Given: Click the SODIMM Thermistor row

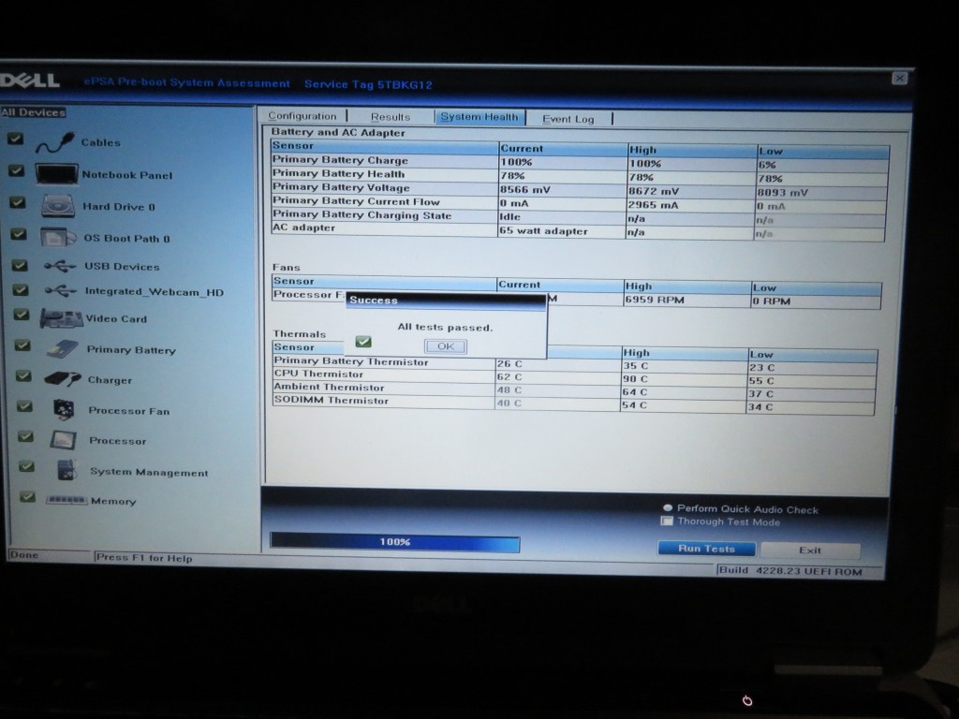Looking at the screenshot, I should [573, 404].
